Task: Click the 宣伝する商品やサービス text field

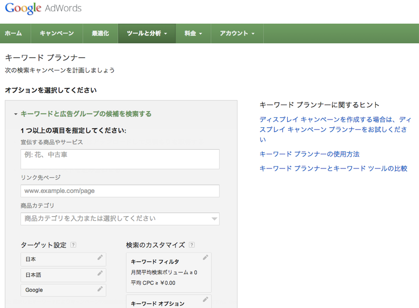Action: tap(120, 159)
